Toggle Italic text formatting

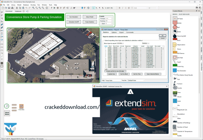coord(122,8)
